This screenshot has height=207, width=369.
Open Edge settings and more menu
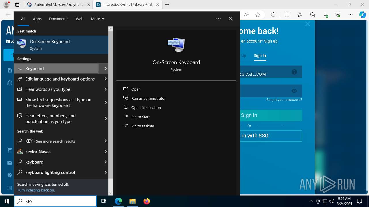[351, 15]
